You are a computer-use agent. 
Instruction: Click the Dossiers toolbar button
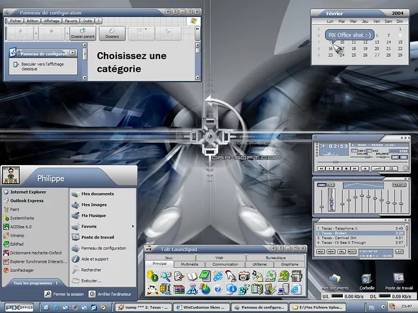click(112, 33)
